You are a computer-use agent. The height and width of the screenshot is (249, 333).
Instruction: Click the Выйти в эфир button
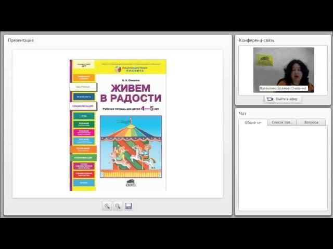point(283,99)
